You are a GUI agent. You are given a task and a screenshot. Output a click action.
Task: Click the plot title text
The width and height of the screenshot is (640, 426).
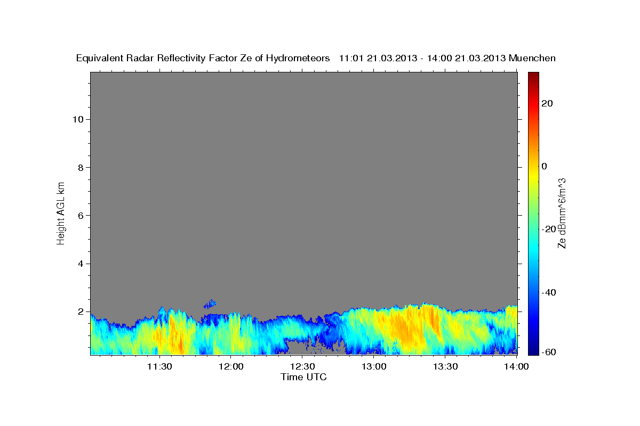[316, 58]
